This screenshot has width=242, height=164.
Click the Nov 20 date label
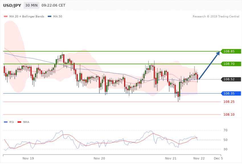pyautogui.click(x=99, y=158)
